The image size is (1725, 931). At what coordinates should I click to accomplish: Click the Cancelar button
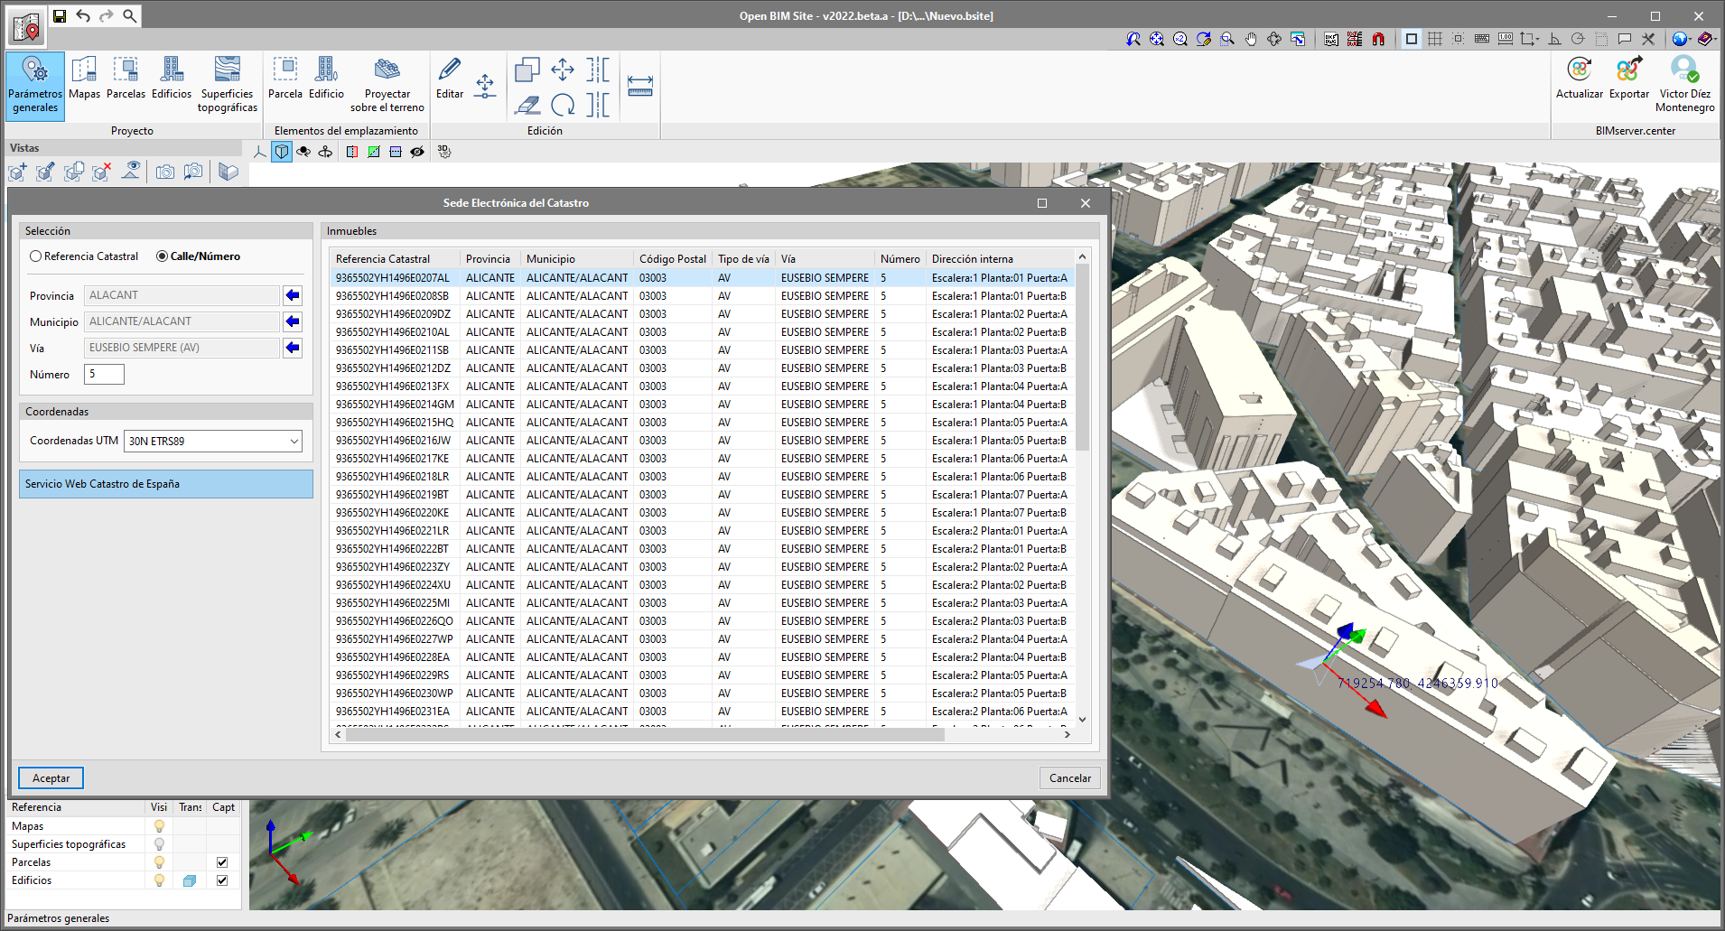pos(1069,778)
